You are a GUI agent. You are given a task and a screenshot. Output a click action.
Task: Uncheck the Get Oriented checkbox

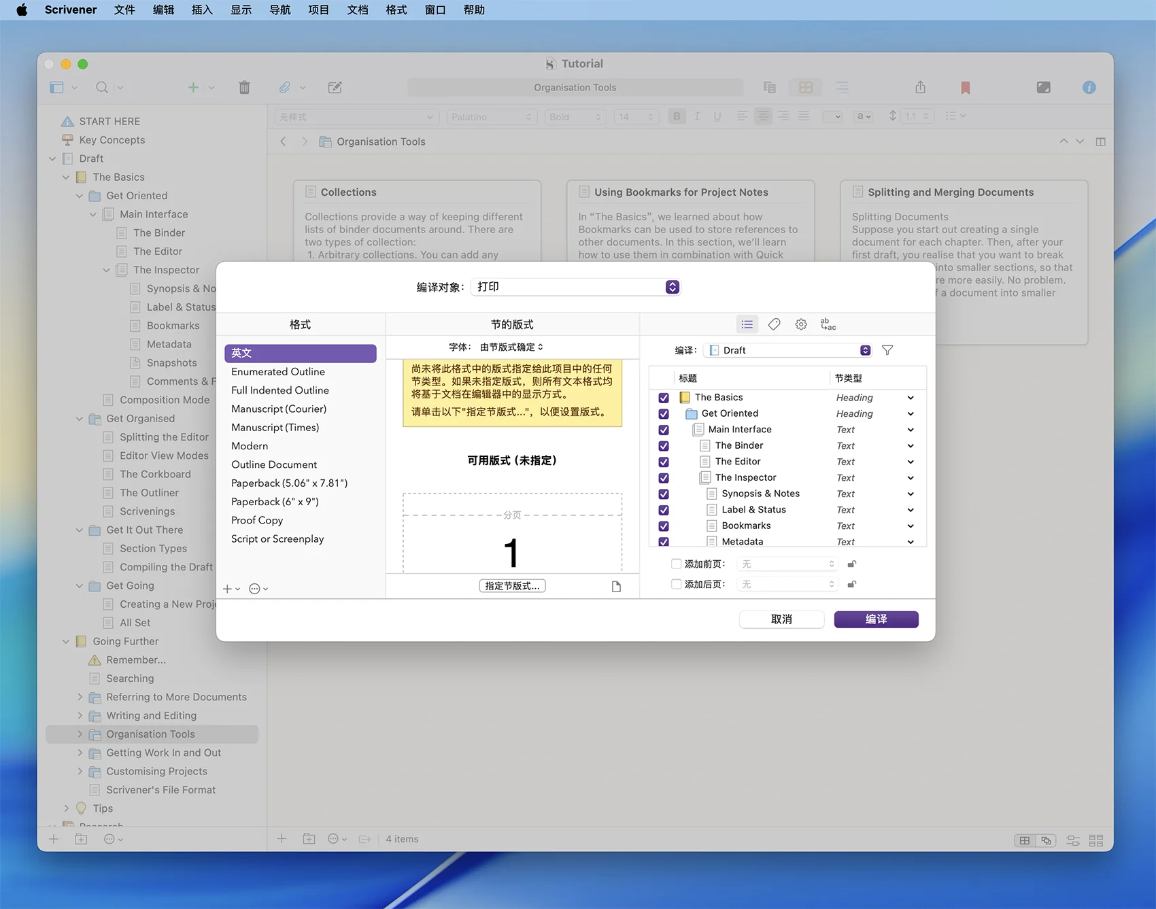(664, 413)
